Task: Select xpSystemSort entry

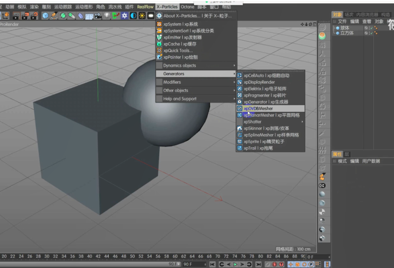Action: coord(196,31)
